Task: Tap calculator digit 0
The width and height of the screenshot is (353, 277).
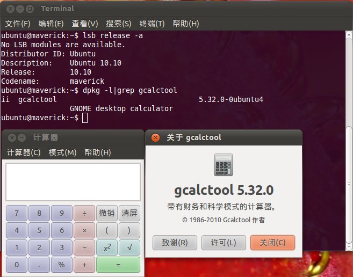Action: [x=17, y=265]
